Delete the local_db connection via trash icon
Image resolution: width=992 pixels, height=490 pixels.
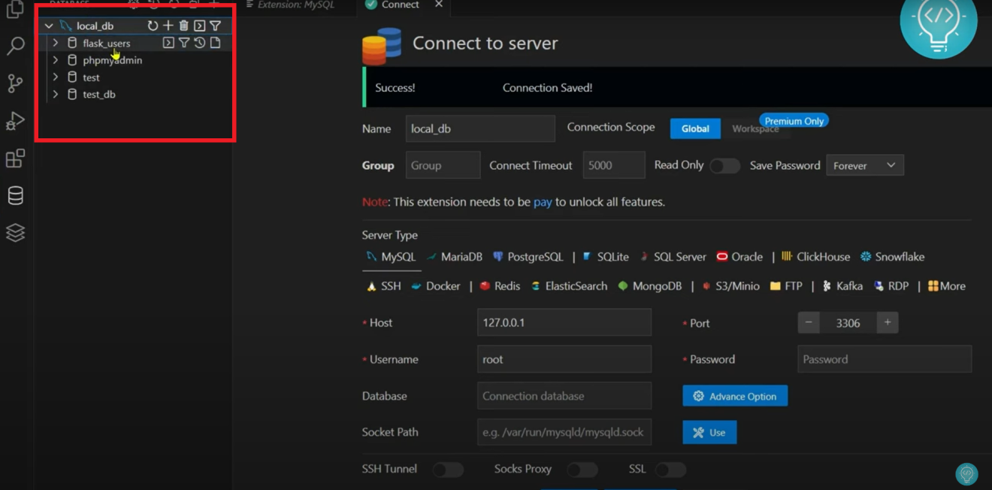pyautogui.click(x=183, y=26)
